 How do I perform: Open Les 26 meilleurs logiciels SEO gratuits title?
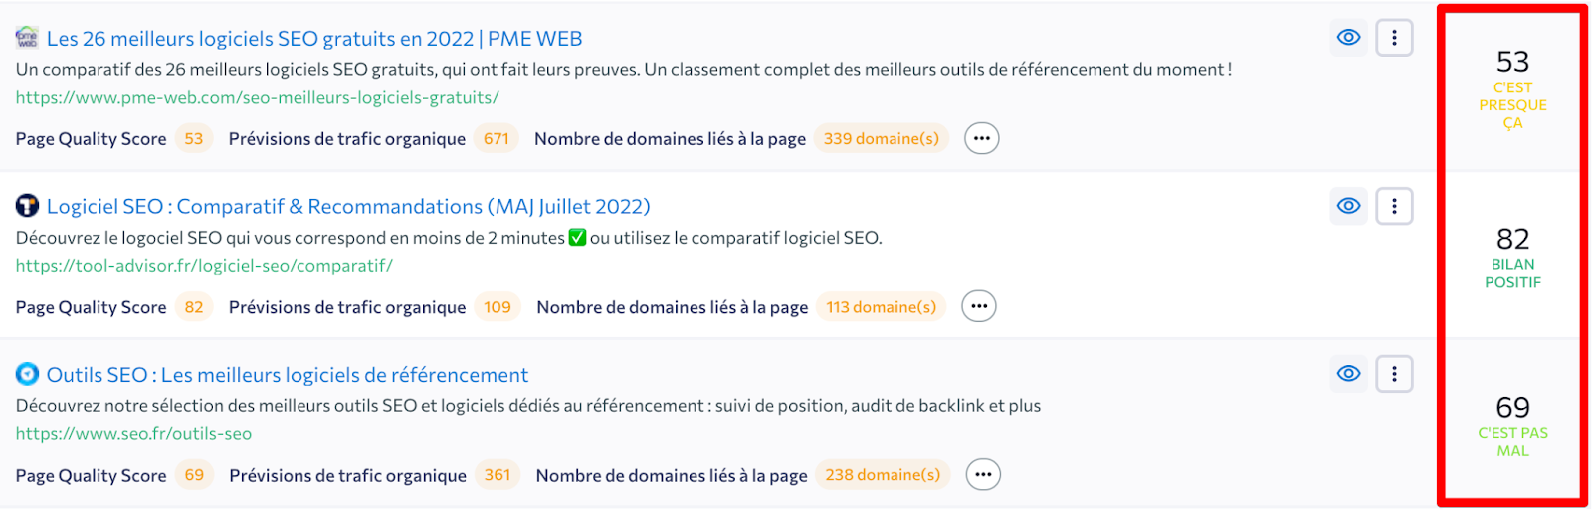[x=314, y=39]
